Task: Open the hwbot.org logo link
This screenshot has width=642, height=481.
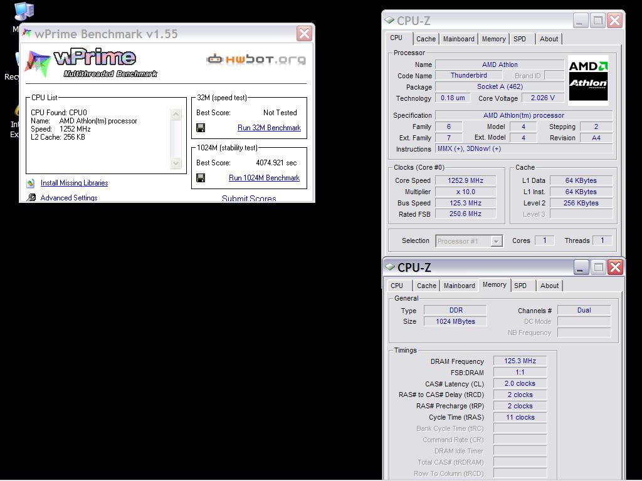Action: (x=256, y=59)
